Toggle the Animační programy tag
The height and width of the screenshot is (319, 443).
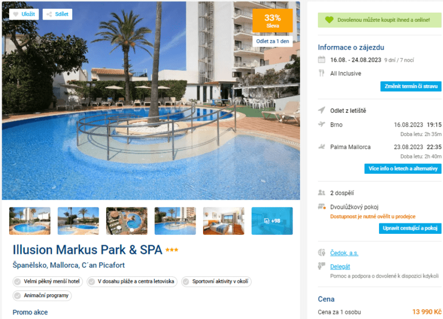[42, 295]
